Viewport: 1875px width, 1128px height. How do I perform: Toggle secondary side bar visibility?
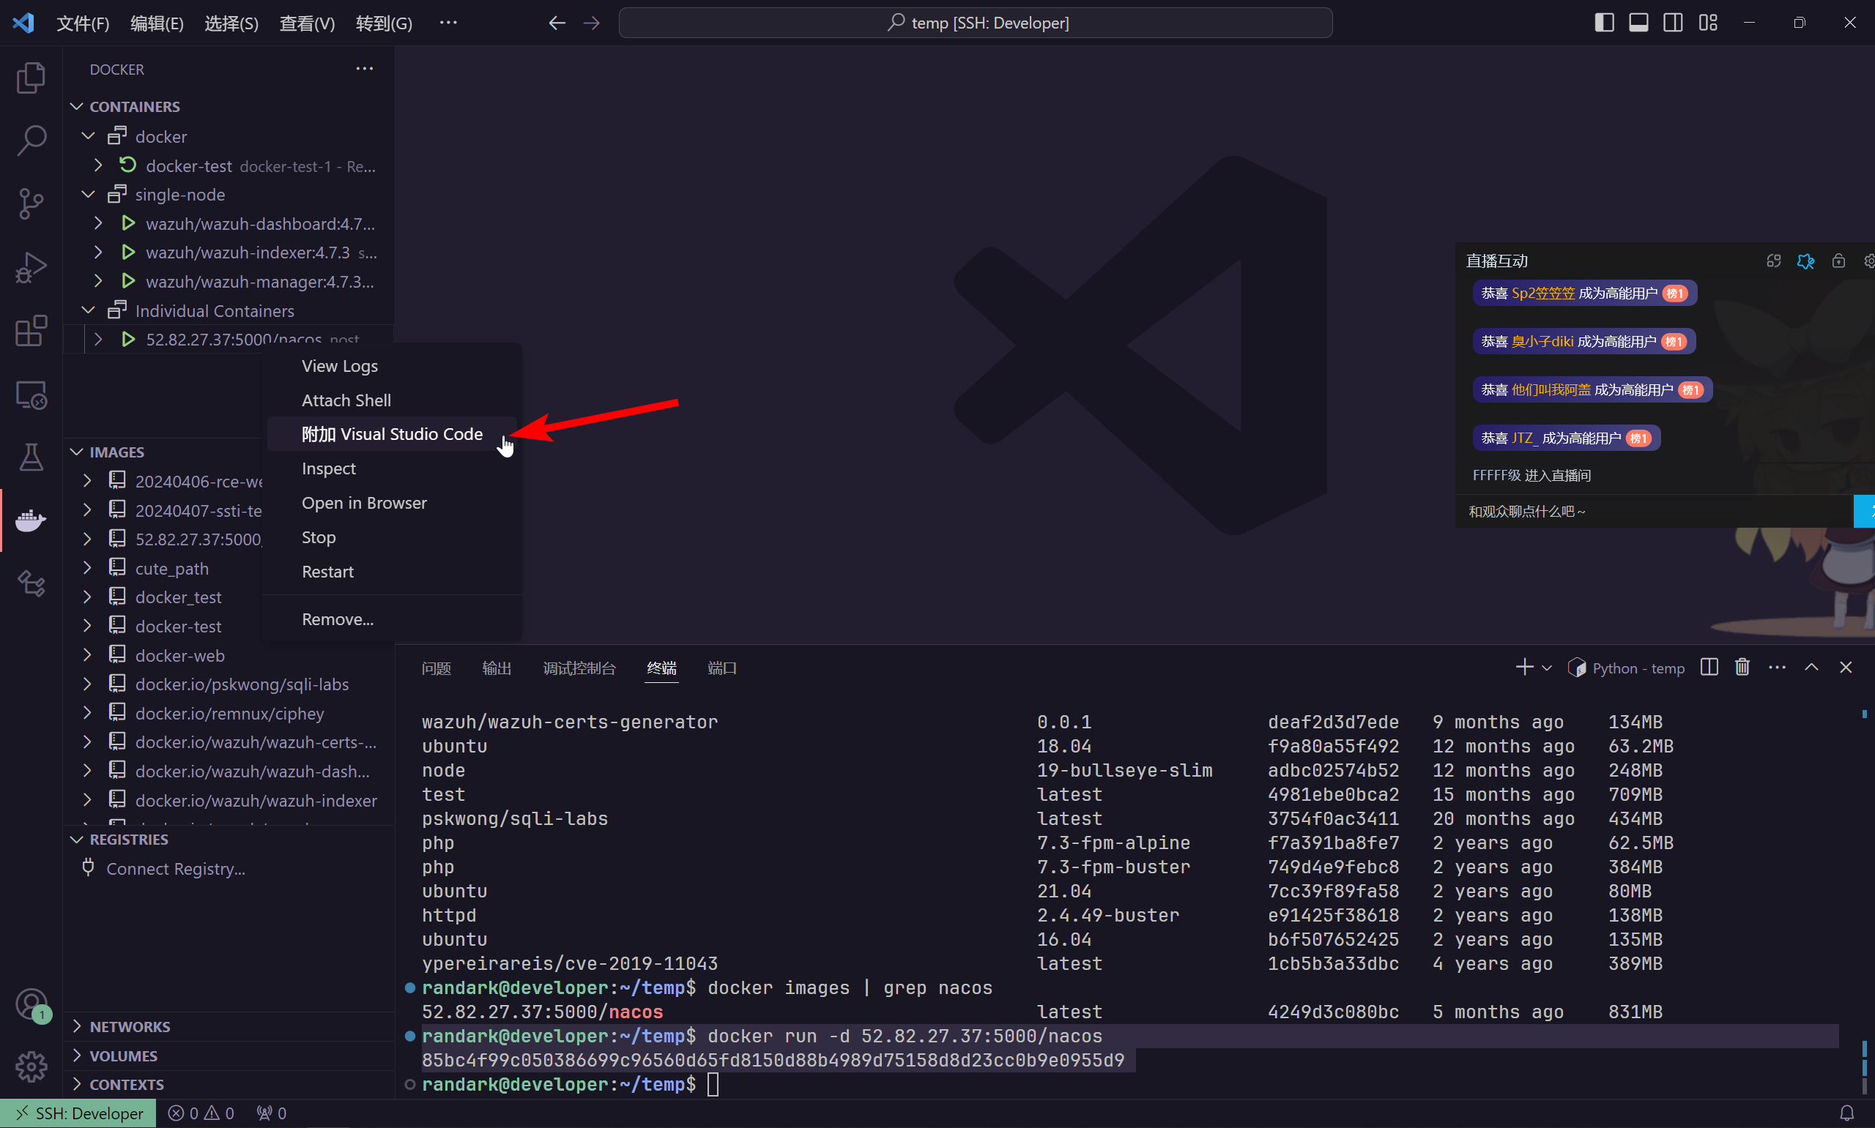pyautogui.click(x=1673, y=23)
